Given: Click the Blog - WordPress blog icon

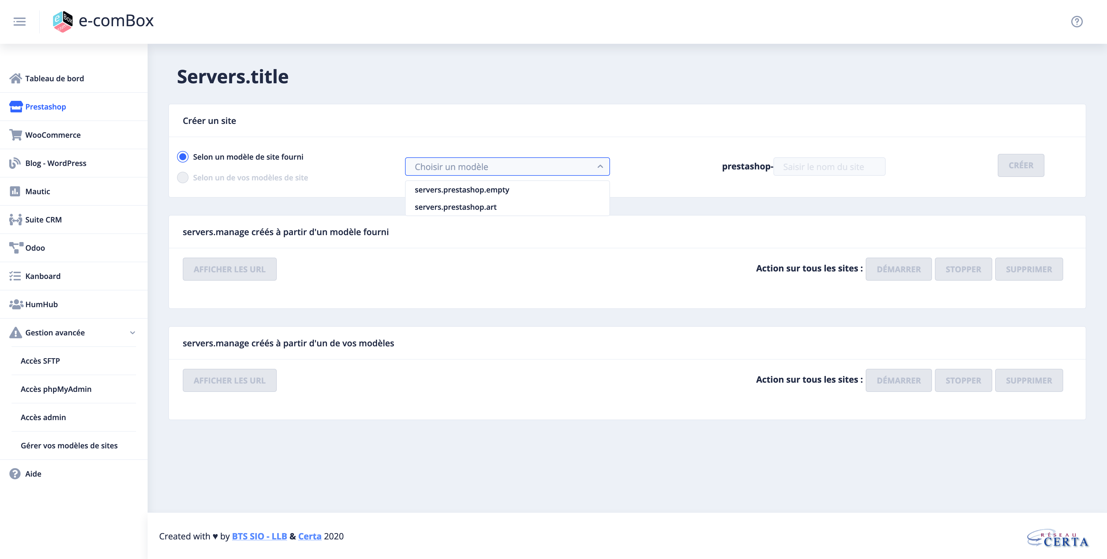Looking at the screenshot, I should point(15,163).
